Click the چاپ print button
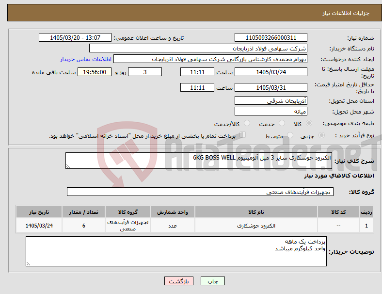The height and width of the screenshot is (294, 382). point(213,281)
